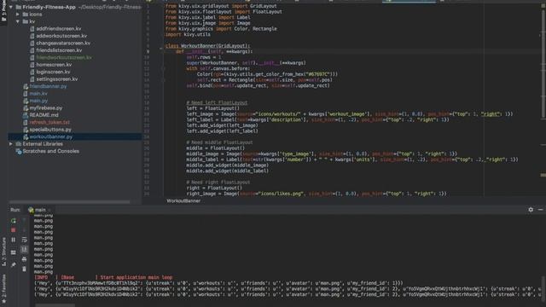Click 'Start application main loop' console line

(x=136, y=277)
